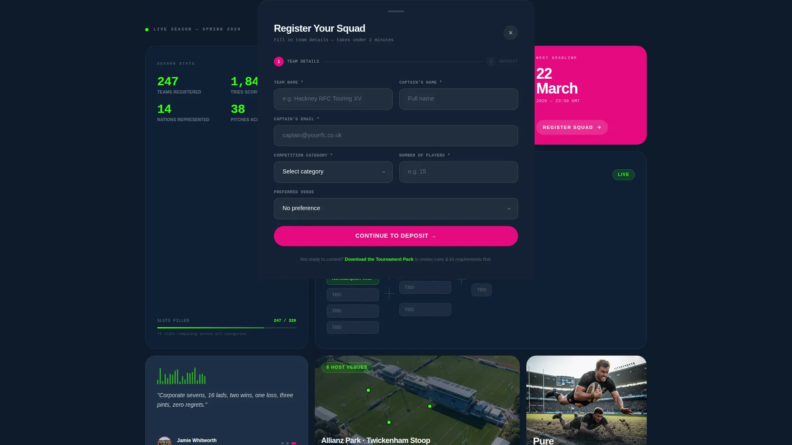Screen dimensions: 792x445
Task: Click the 73 slots remaining note
Action: 202,334
